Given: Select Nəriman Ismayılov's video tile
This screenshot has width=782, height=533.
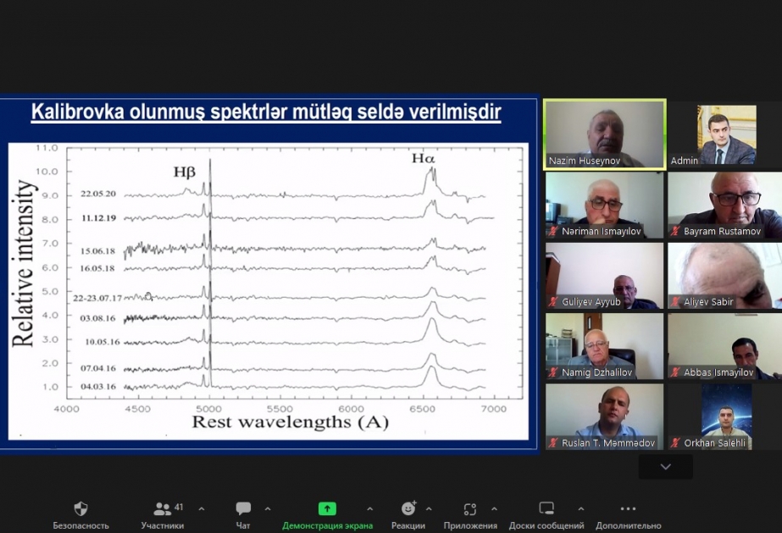Looking at the screenshot, I should (604, 206).
